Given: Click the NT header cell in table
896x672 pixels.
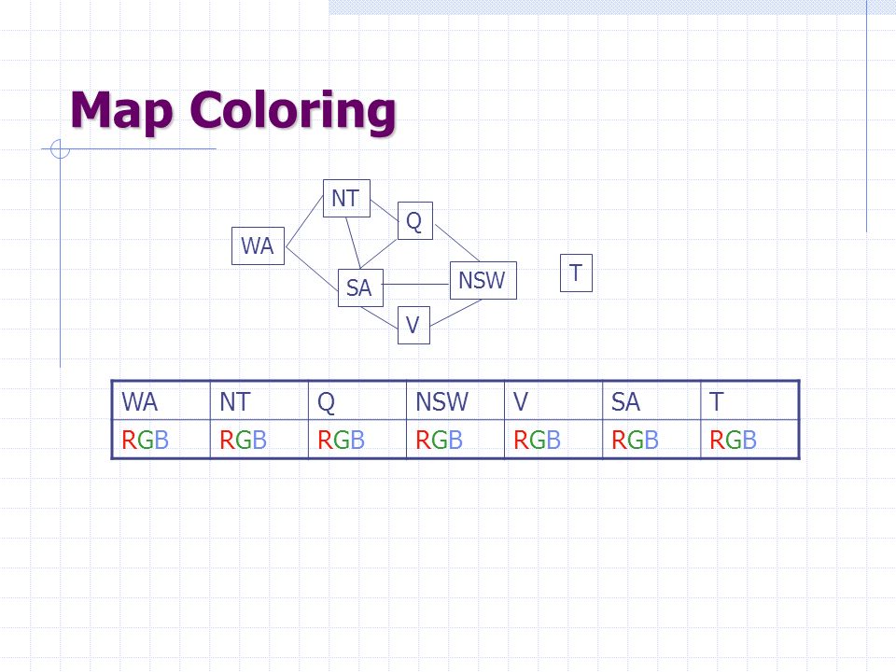Looking at the screenshot, I should 259,401.
